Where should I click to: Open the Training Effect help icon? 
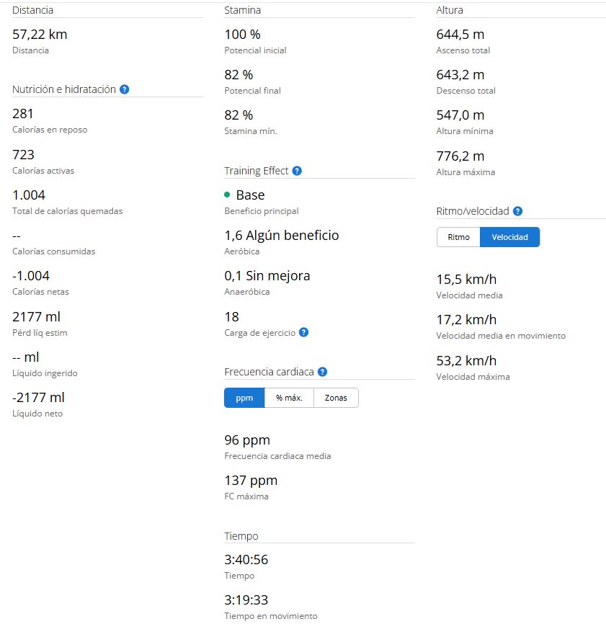pyautogui.click(x=297, y=171)
